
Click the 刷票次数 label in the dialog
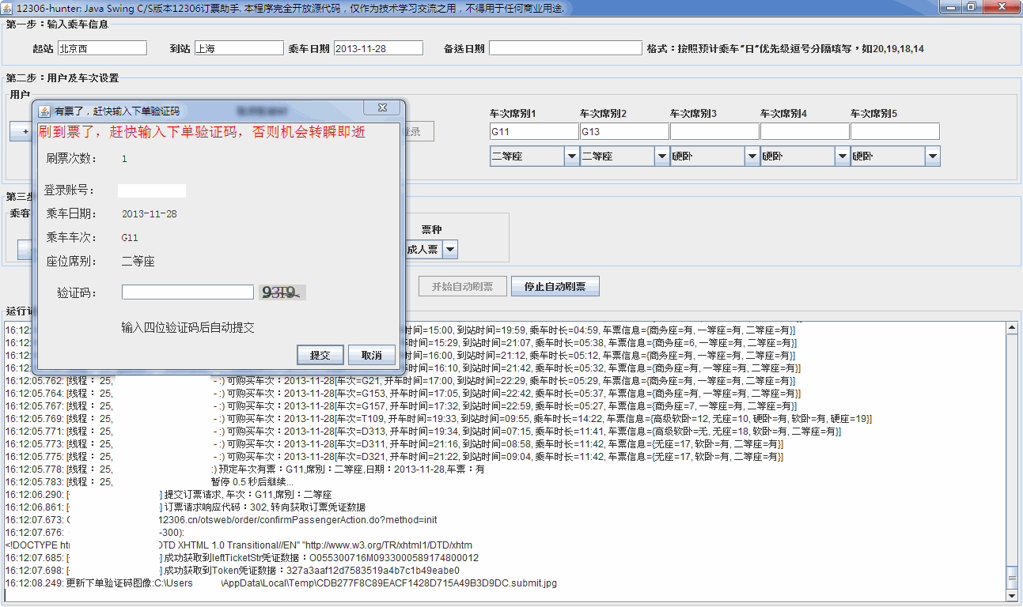[71, 159]
